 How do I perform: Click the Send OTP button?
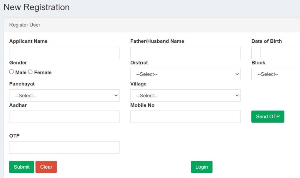tap(267, 116)
